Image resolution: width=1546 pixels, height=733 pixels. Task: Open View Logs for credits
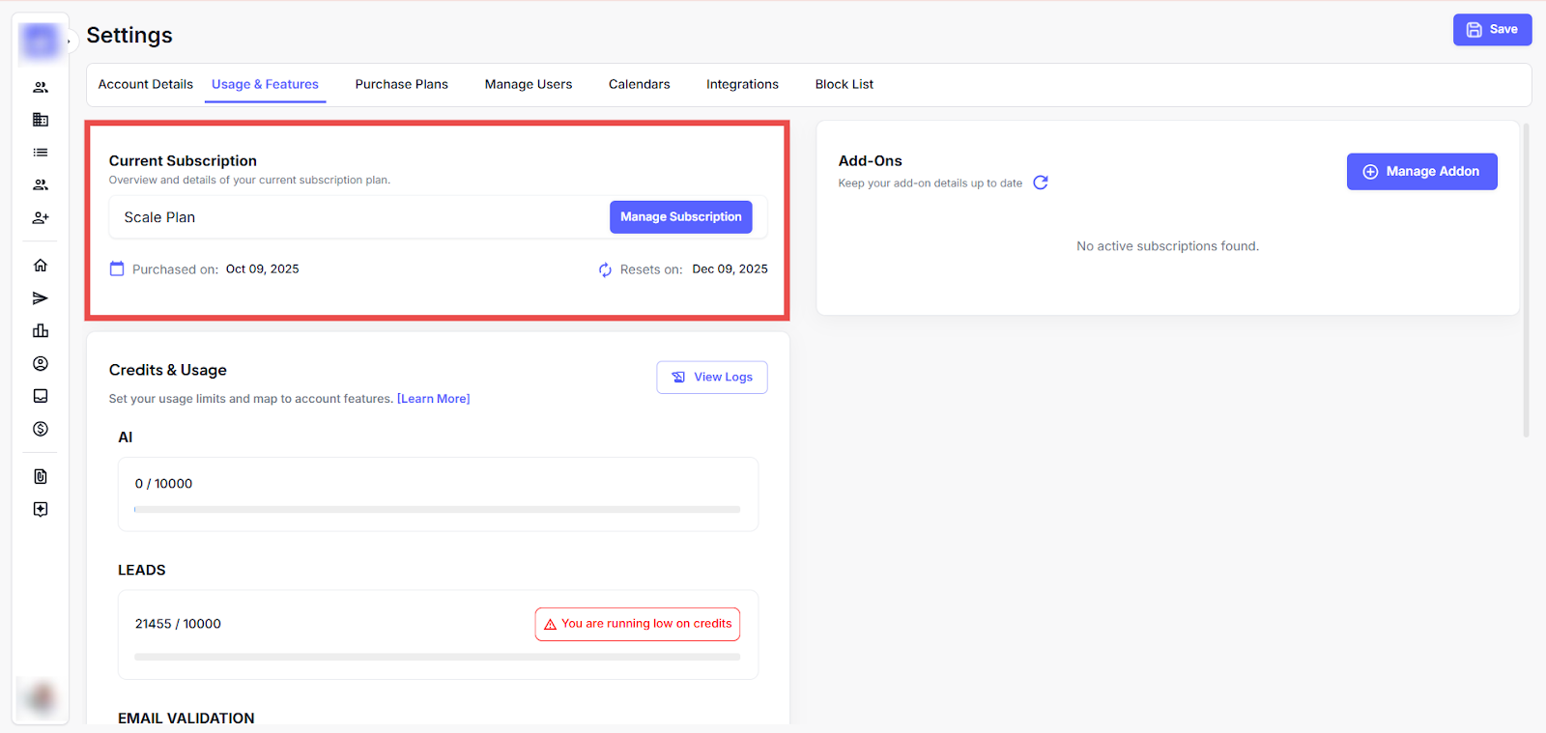712,378
